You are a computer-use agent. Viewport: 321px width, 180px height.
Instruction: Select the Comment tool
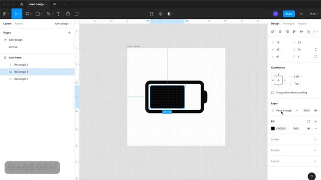(77, 14)
